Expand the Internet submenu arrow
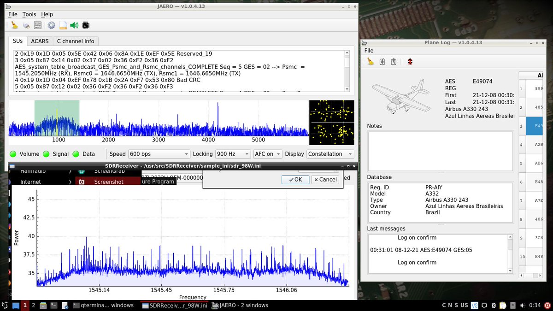 (70, 182)
